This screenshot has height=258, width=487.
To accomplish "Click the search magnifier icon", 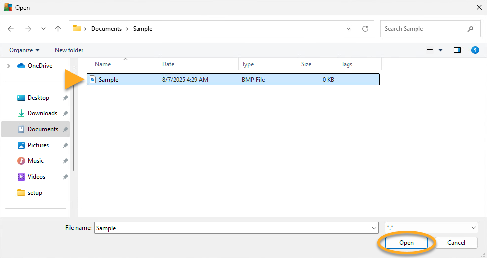I will (470, 29).
